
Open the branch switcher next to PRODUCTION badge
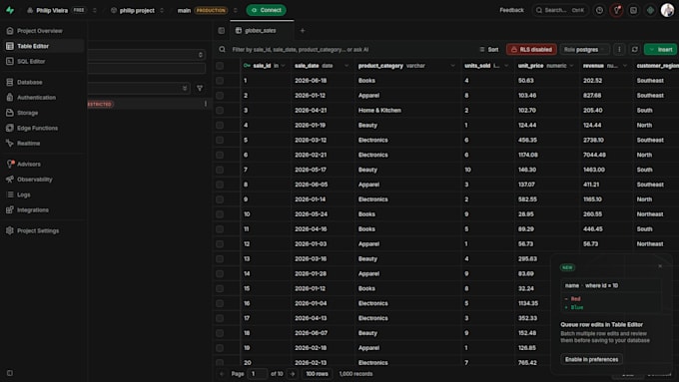point(235,10)
